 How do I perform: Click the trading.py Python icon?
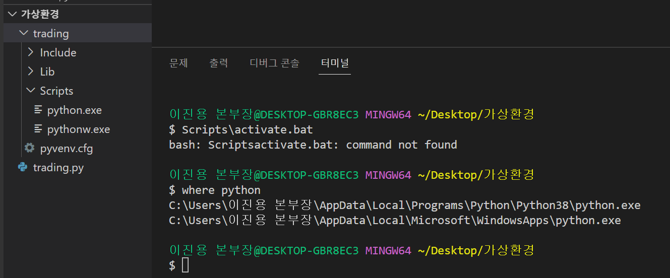click(x=23, y=167)
